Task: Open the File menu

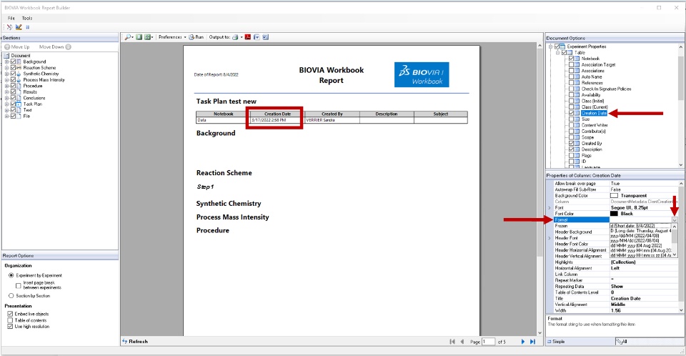Action: pos(11,19)
